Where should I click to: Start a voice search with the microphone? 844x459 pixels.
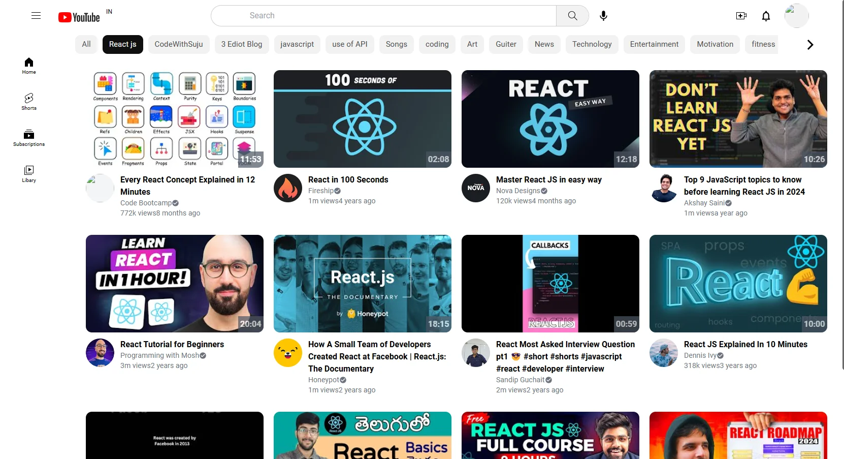coord(603,16)
